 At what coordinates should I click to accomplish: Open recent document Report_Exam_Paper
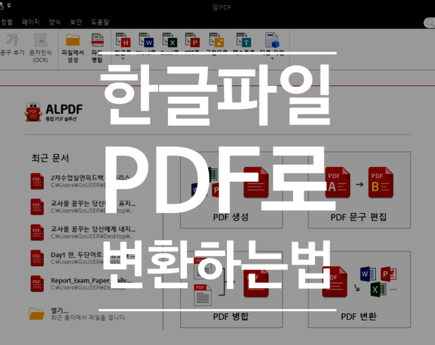pyautogui.click(x=83, y=284)
